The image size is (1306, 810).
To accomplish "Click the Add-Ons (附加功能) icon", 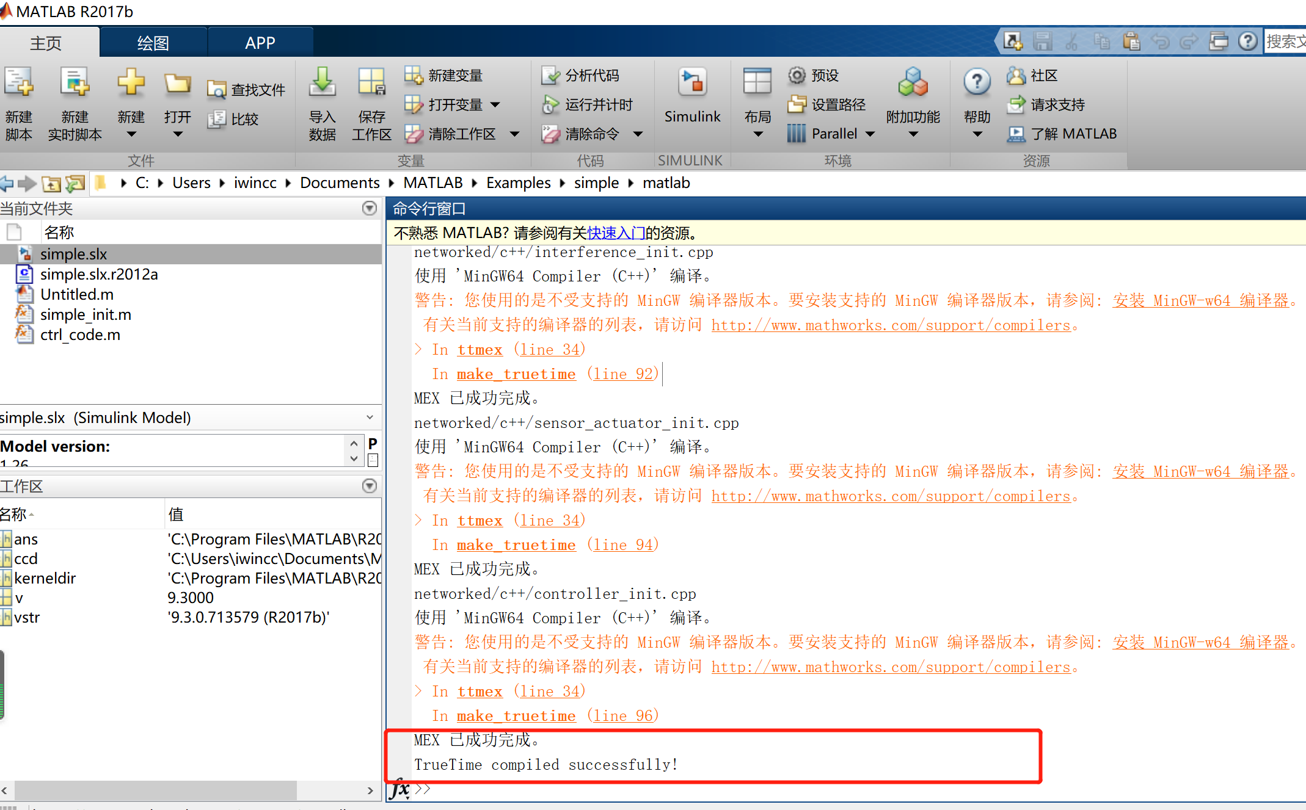I will 913,82.
